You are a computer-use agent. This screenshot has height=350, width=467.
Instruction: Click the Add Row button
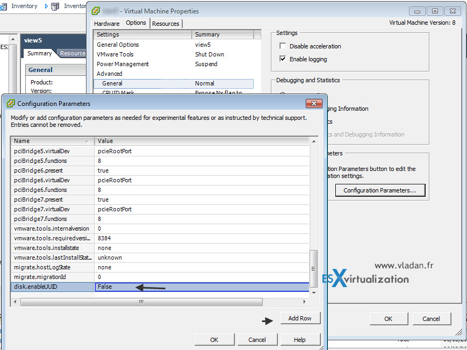pyautogui.click(x=300, y=318)
